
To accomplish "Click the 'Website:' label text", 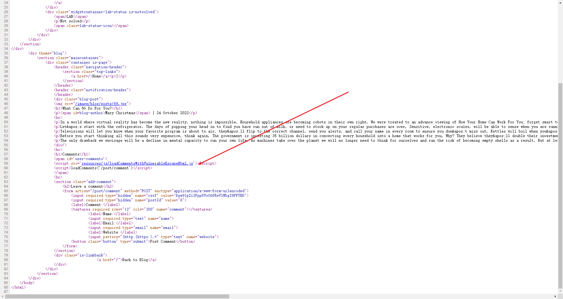I will (x=111, y=232).
